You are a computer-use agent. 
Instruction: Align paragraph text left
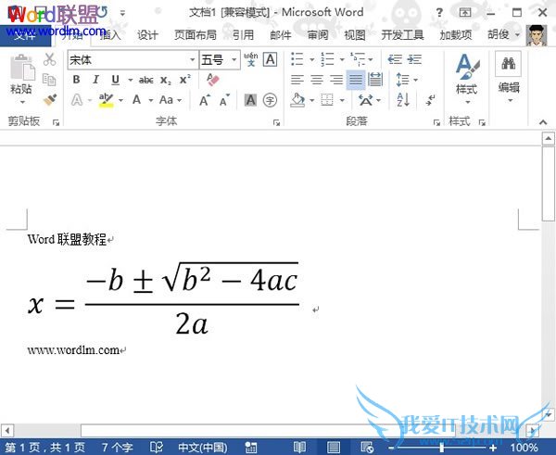click(x=297, y=80)
